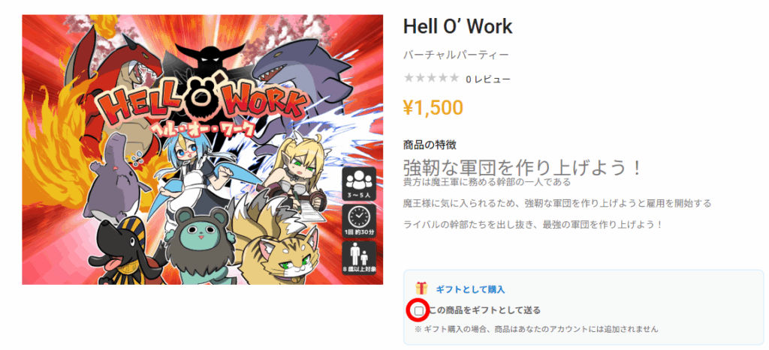The image size is (769, 350).
Task: Click the first rating star
Action: pos(408,78)
